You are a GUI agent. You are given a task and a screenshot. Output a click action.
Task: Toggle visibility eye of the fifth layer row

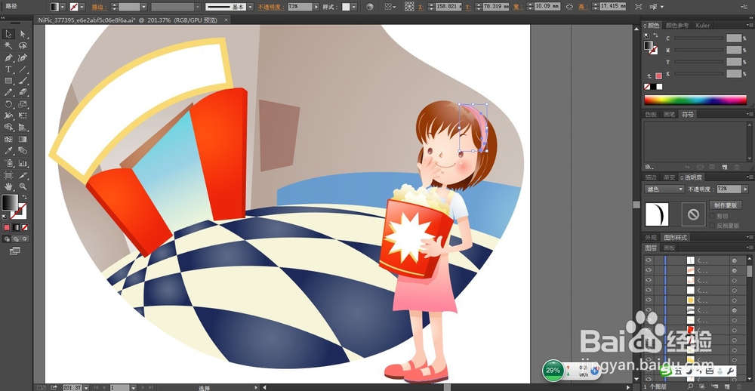[x=649, y=300]
